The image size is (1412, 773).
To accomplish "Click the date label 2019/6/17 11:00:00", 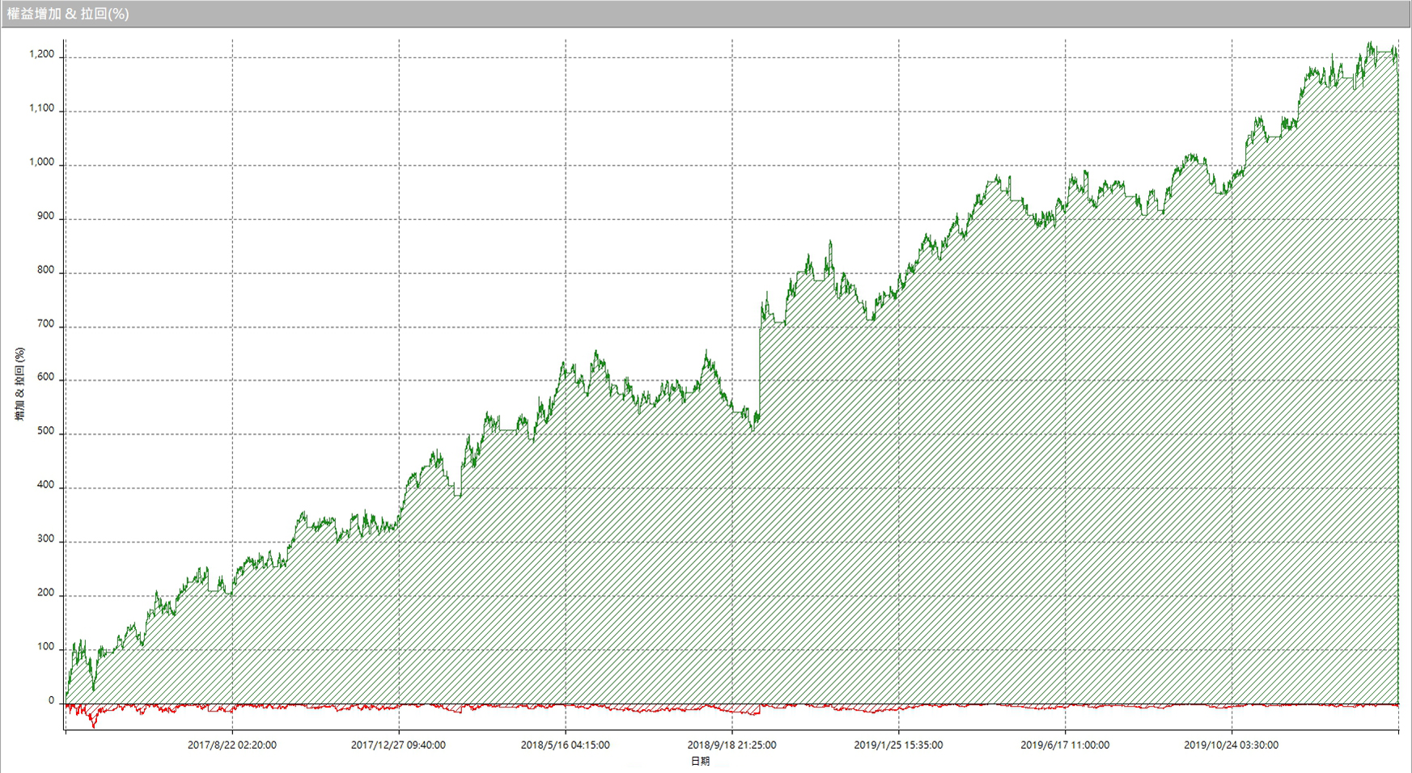I will click(1065, 746).
